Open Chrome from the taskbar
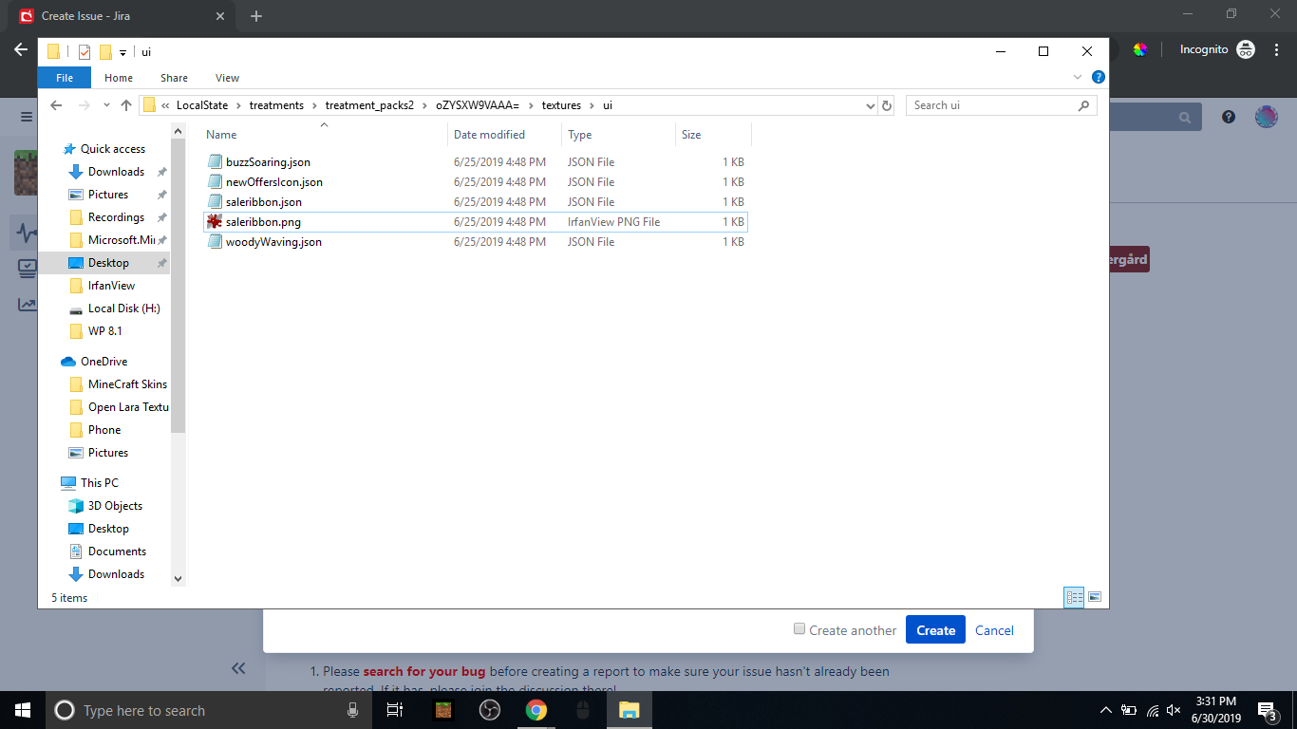This screenshot has width=1297, height=729. [x=536, y=710]
